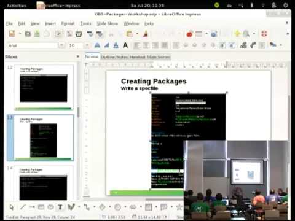Toggle Italic text formatting
295x221 pixels.
tap(106, 45)
